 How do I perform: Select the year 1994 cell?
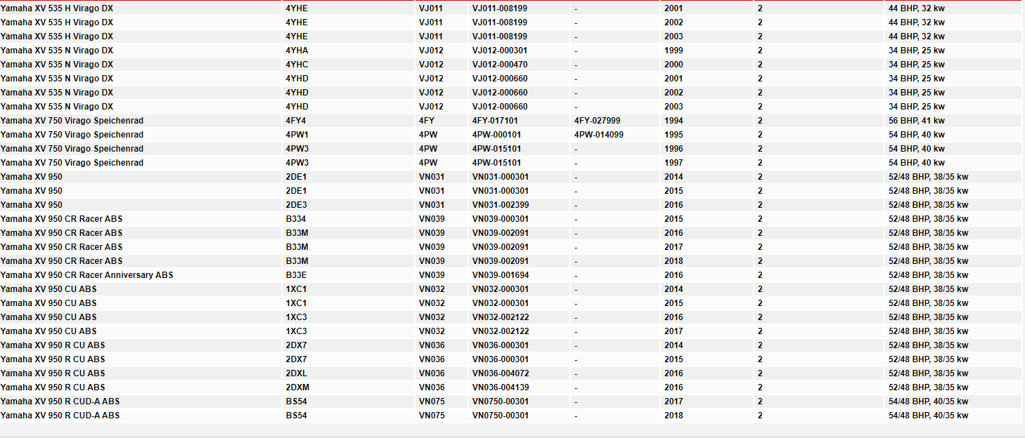pos(673,121)
